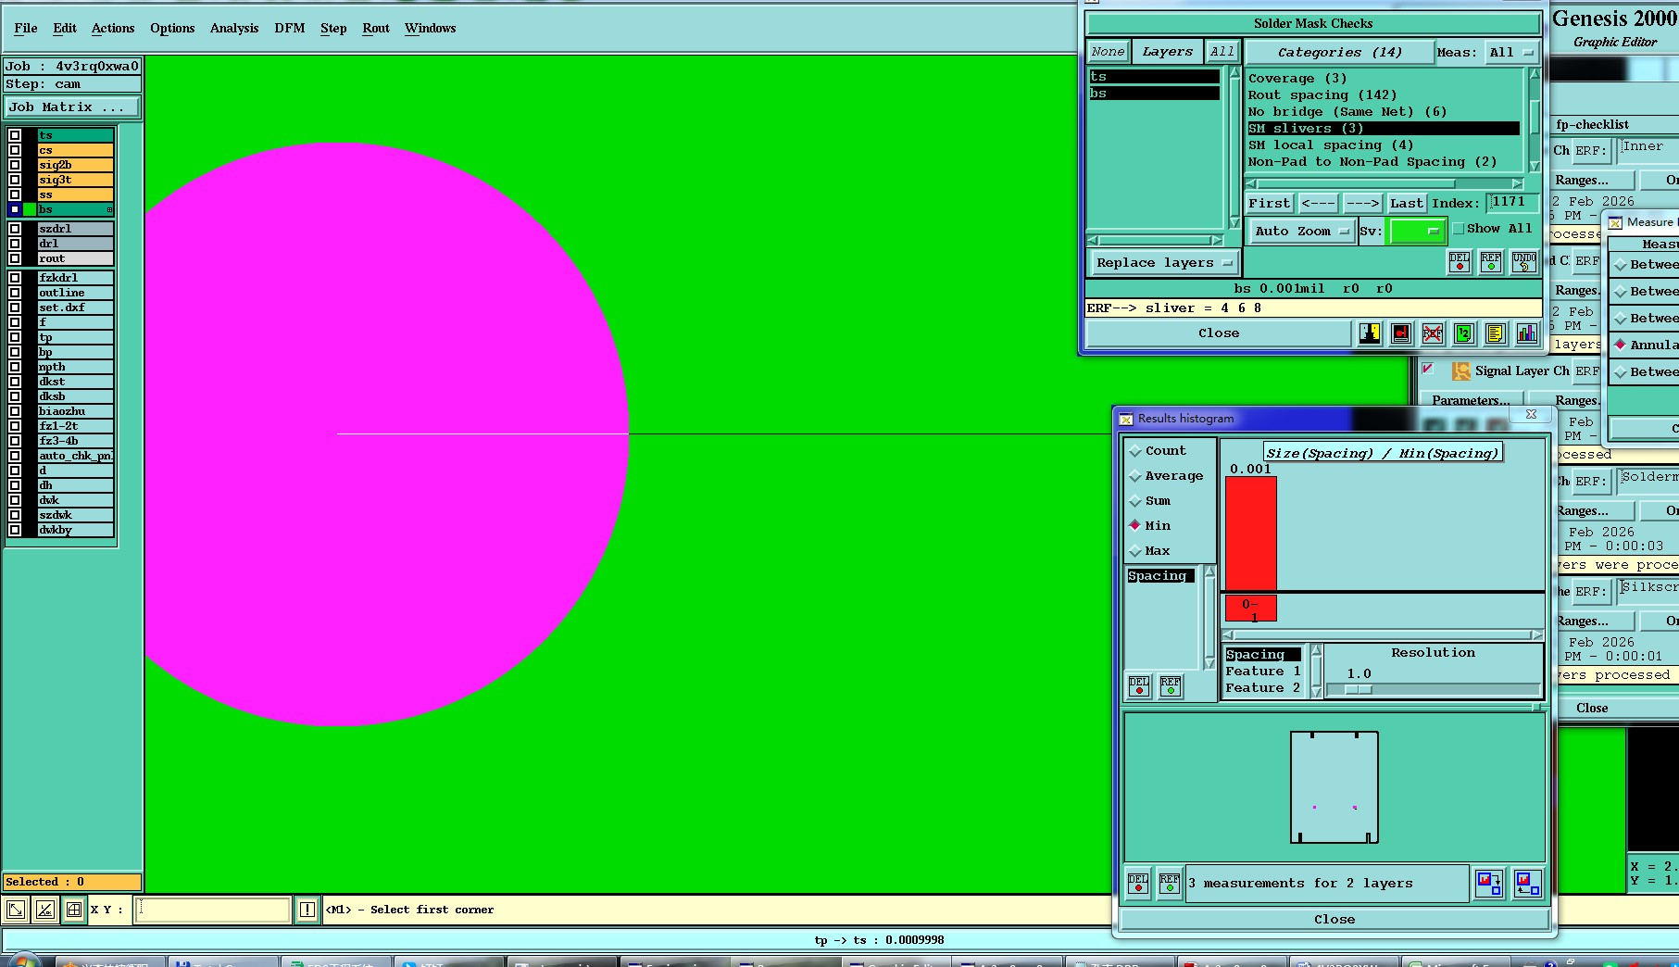
Task: Click the Index number field
Action: coord(1512,202)
